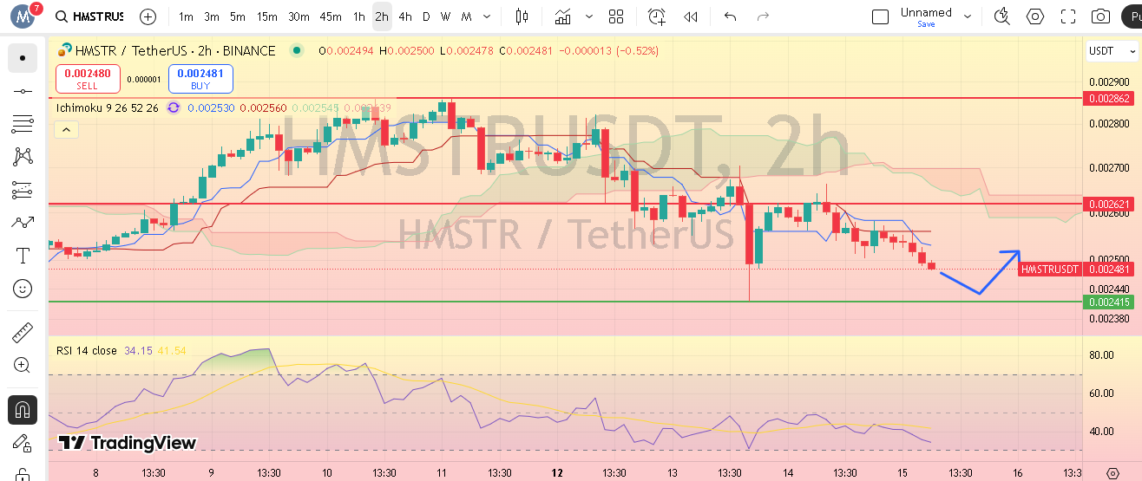Select the 4h timeframe
Screen dimensions: 1142x481
click(404, 16)
